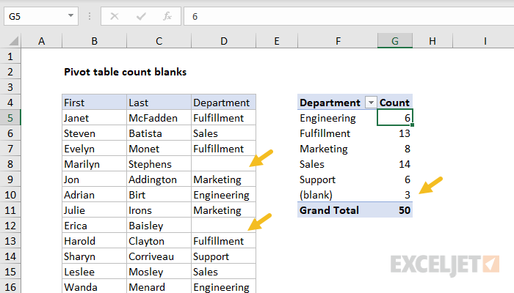Select row 12 header

pos(10,226)
